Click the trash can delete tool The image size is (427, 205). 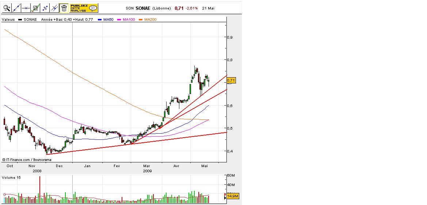pos(64,8)
